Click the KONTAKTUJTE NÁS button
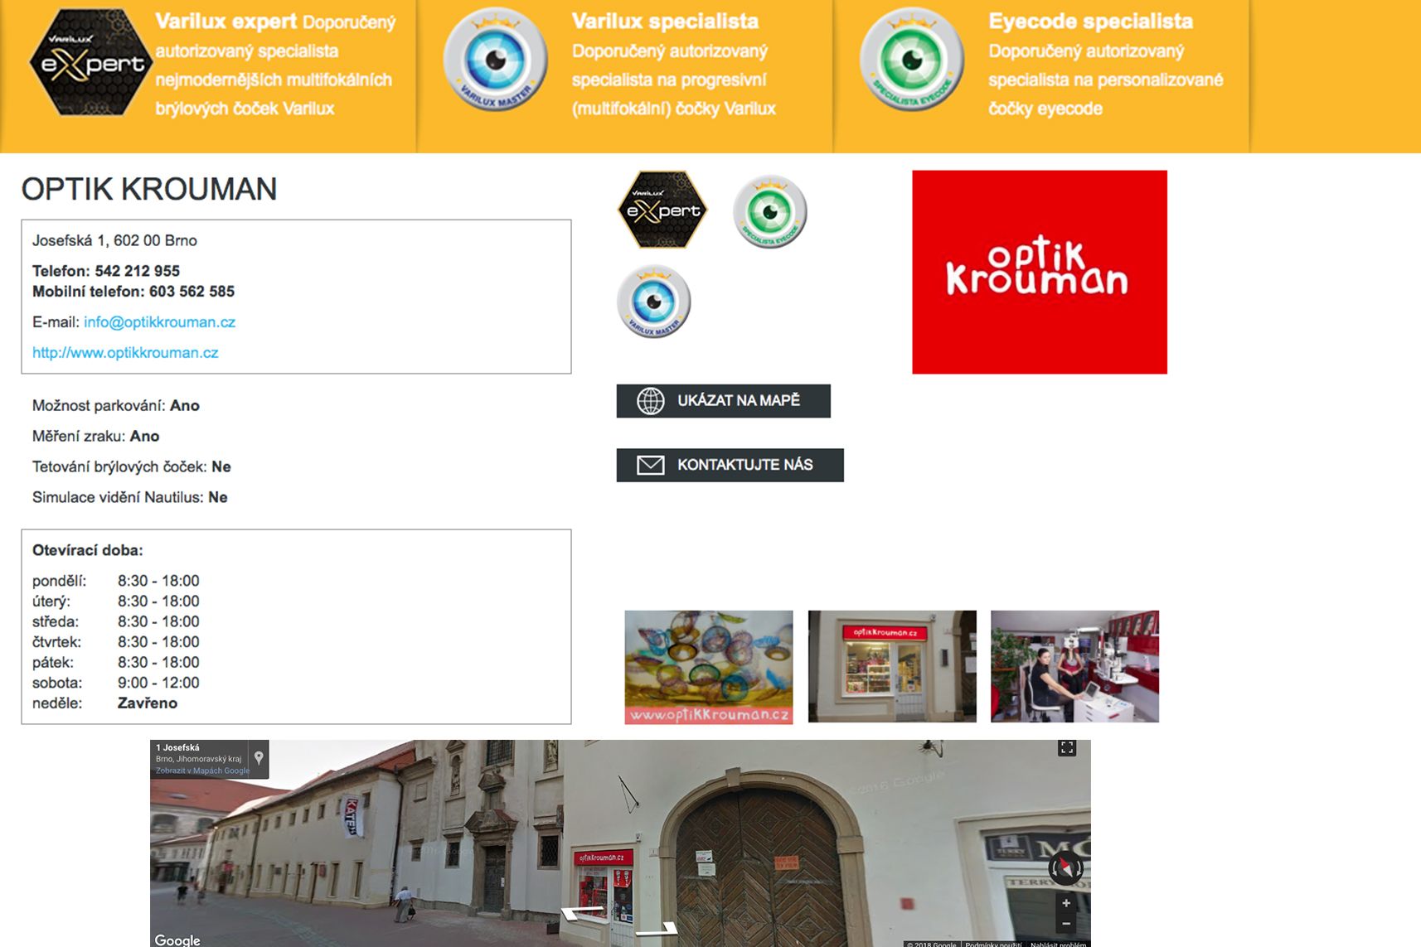The width and height of the screenshot is (1421, 947). 730,465
